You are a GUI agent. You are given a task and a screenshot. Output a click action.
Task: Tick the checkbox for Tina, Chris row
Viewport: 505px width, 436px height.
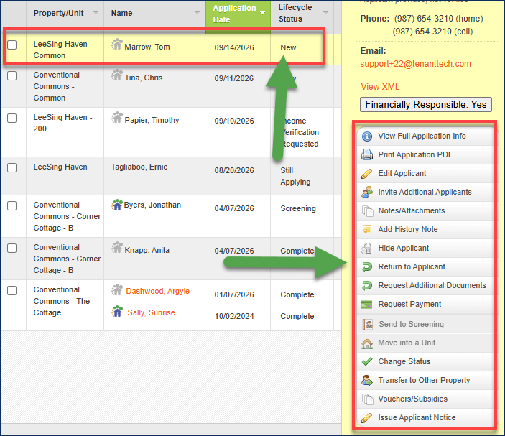12,75
